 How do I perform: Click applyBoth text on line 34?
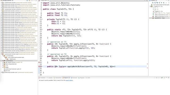pos(72,66)
